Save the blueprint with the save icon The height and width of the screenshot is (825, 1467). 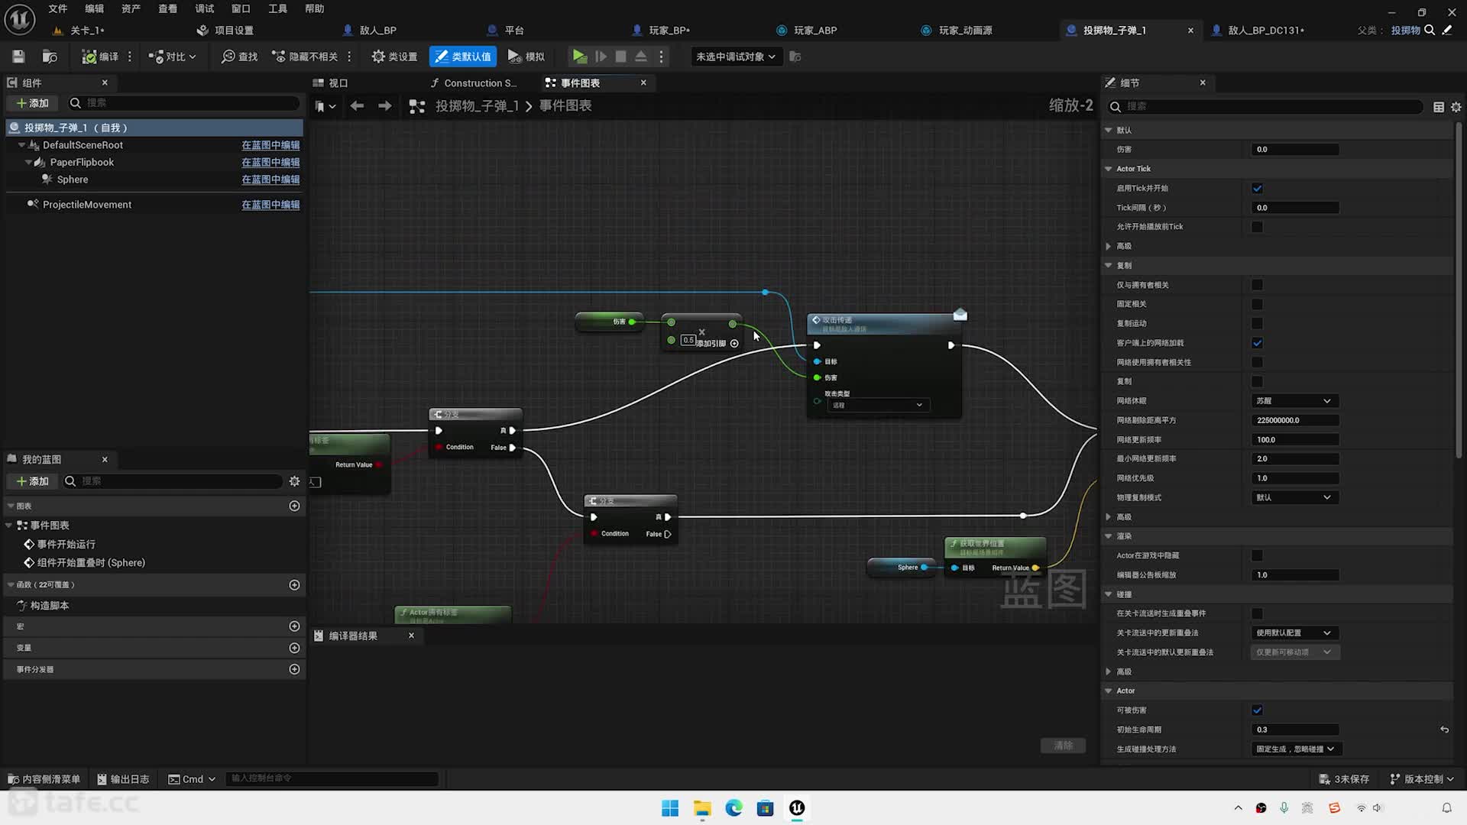point(18,57)
